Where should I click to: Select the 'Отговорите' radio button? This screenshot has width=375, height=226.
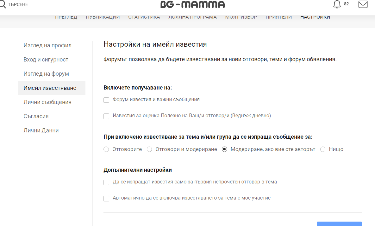(106, 149)
